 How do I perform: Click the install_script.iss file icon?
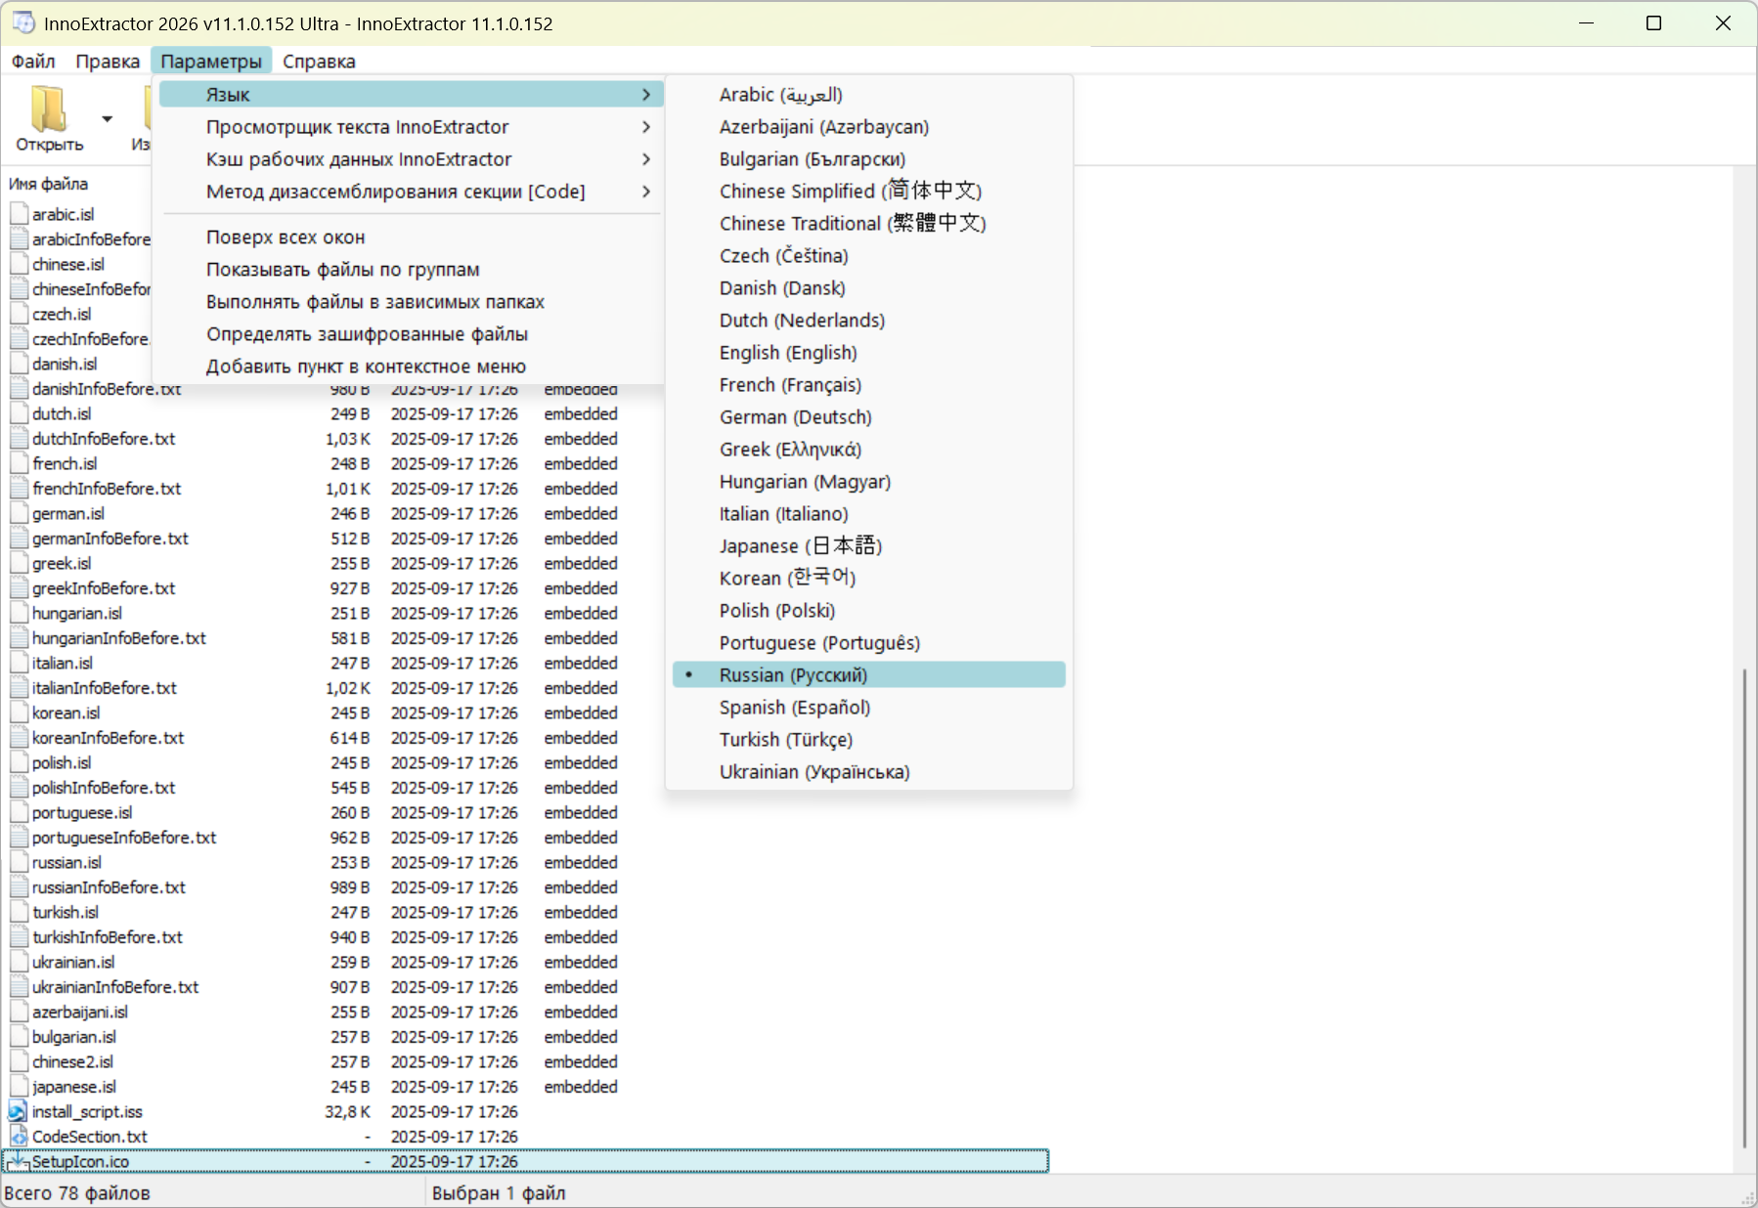pyautogui.click(x=18, y=1111)
